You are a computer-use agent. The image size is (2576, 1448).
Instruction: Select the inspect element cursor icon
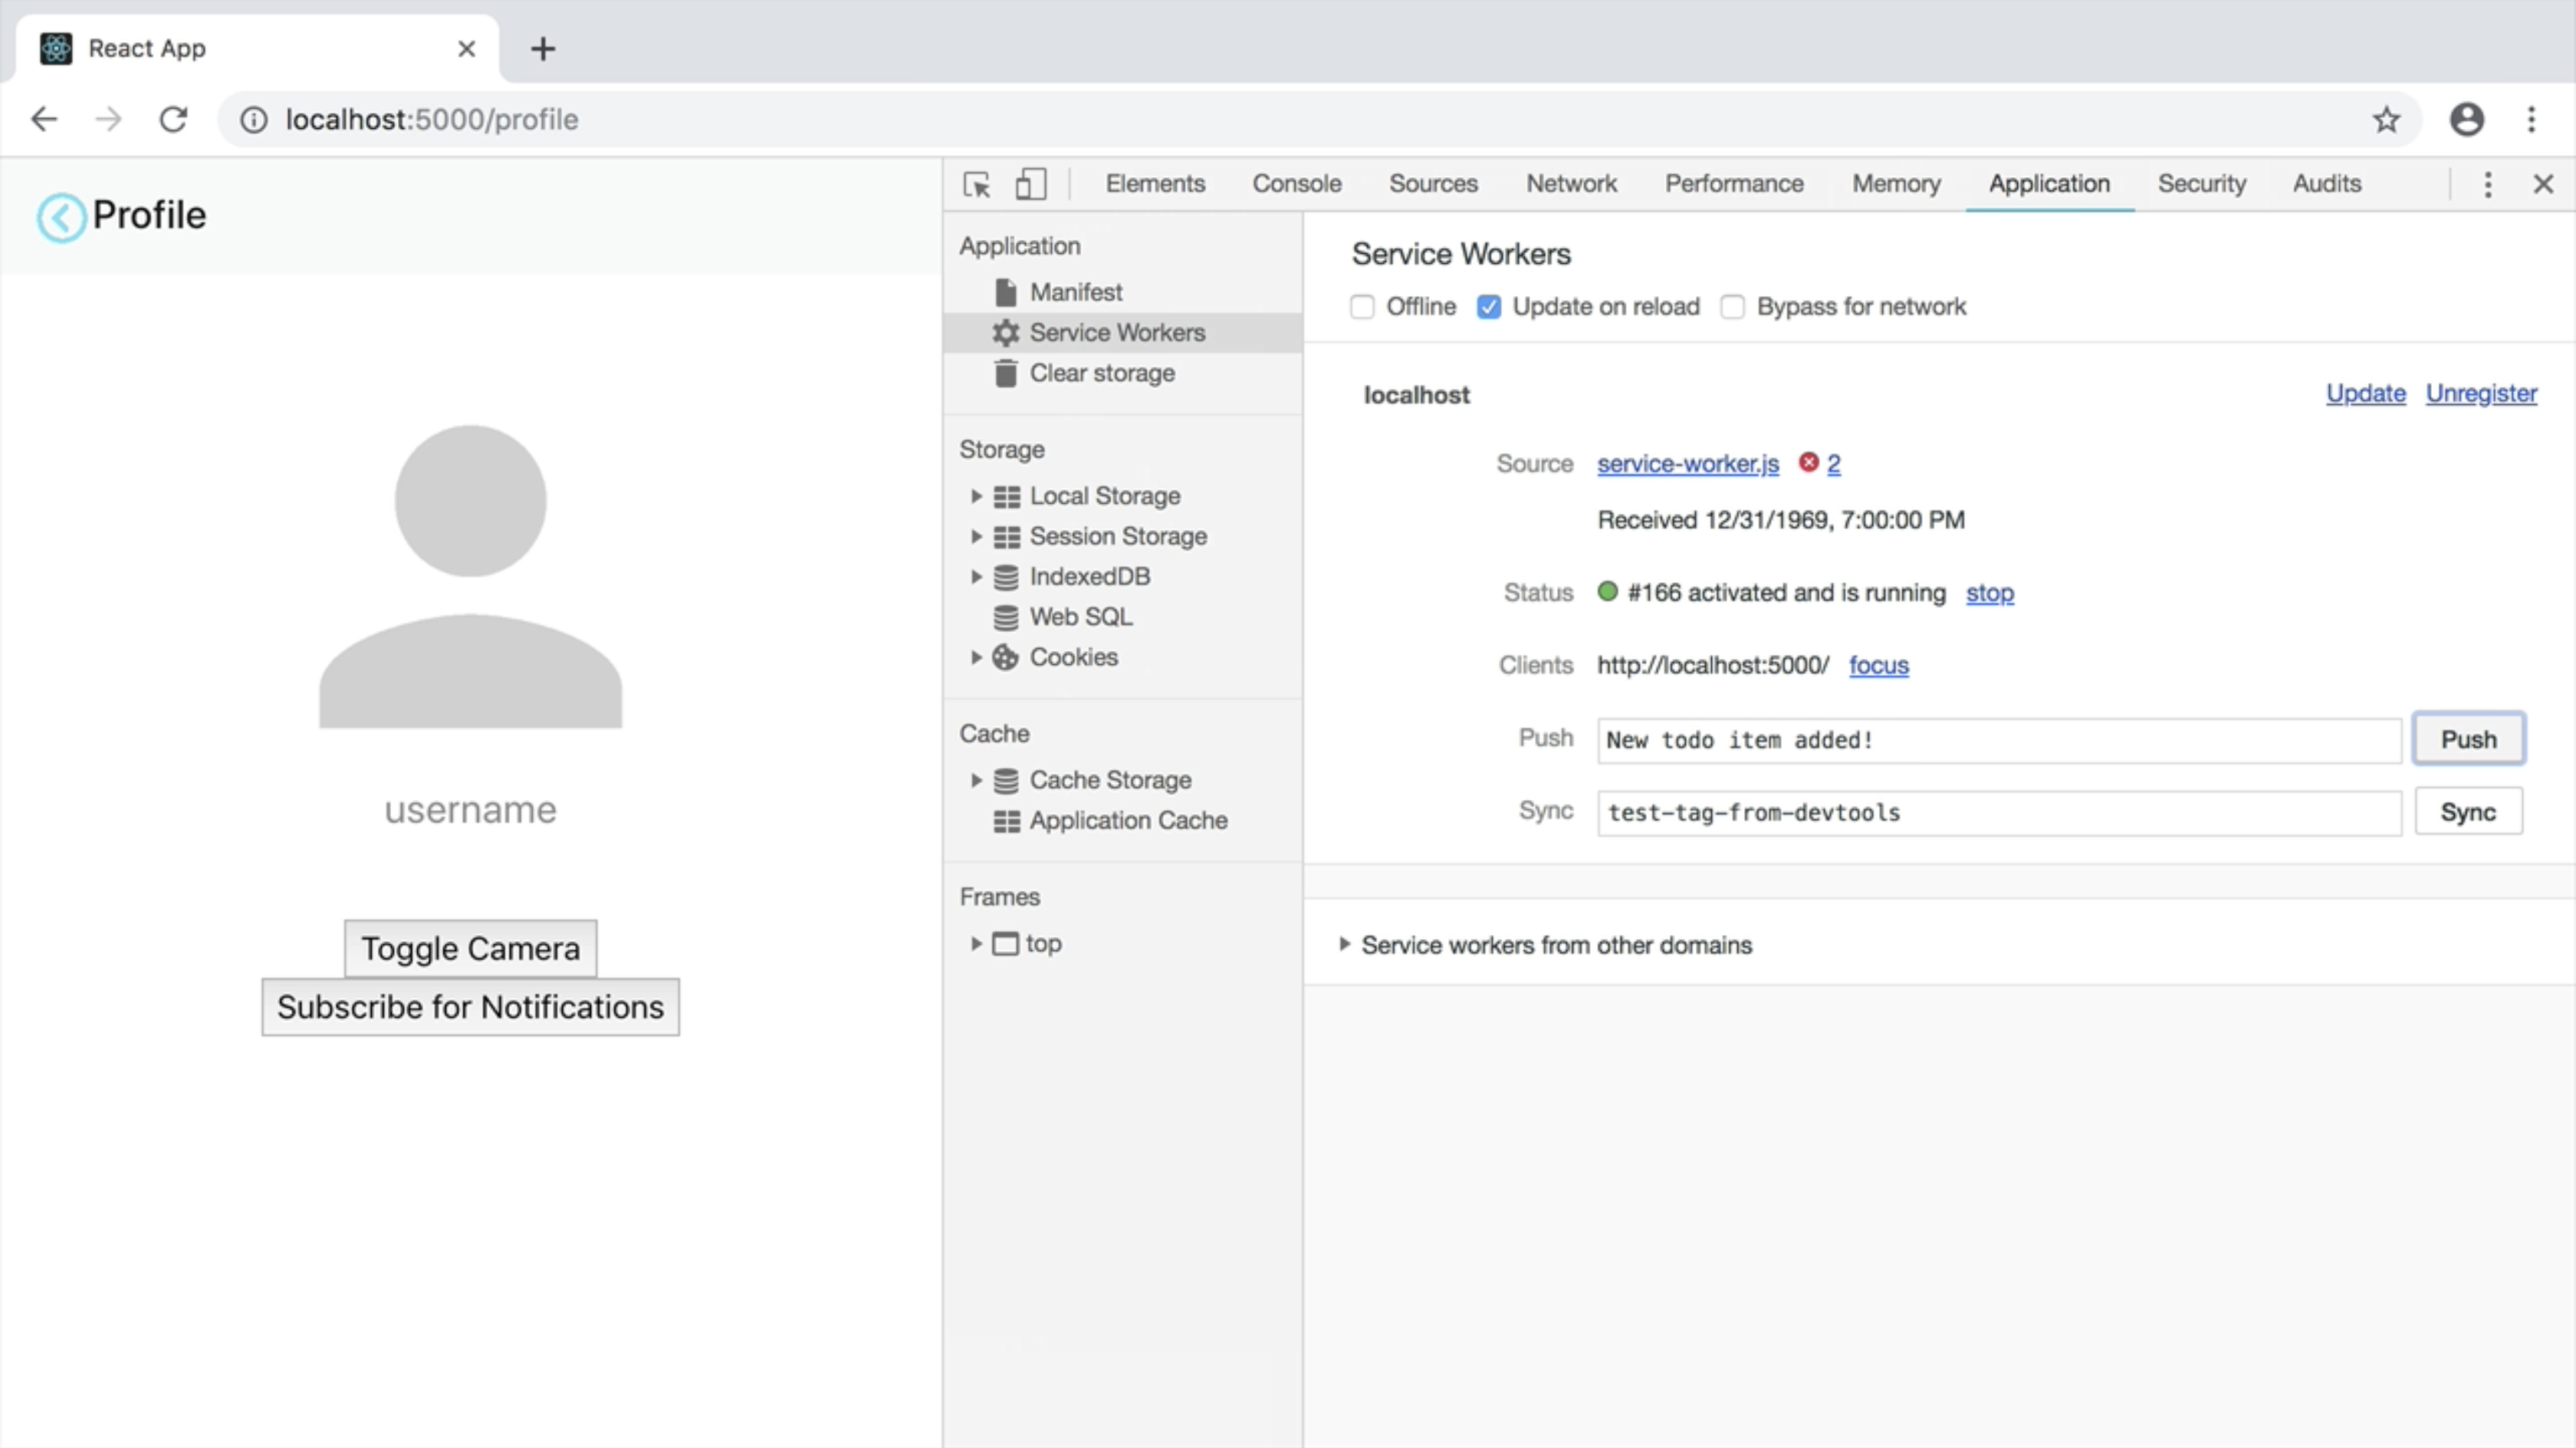click(x=976, y=184)
